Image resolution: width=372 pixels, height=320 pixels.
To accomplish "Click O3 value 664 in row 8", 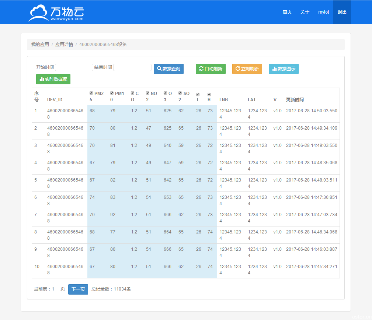I will pos(167,232).
